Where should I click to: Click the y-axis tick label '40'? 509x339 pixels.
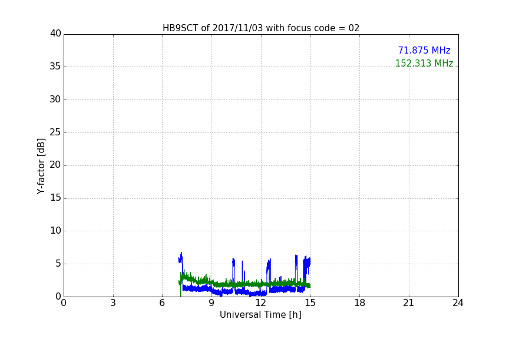pos(55,34)
